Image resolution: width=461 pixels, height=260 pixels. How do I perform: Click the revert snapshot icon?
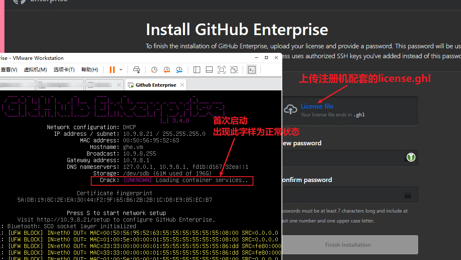click(167, 70)
